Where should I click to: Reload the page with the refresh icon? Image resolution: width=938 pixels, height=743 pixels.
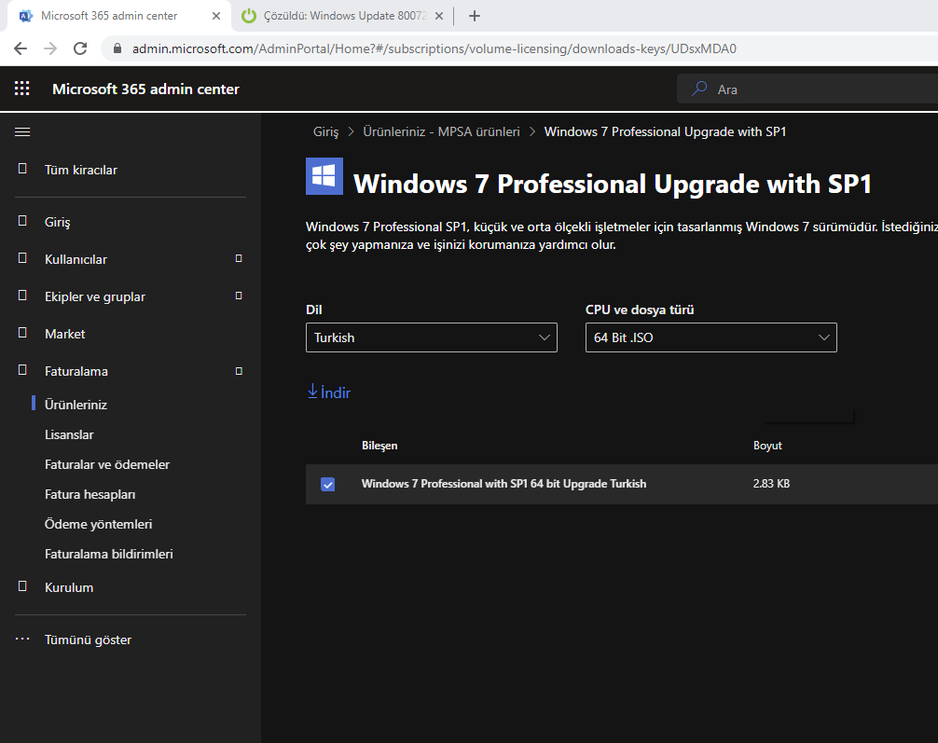[x=80, y=48]
